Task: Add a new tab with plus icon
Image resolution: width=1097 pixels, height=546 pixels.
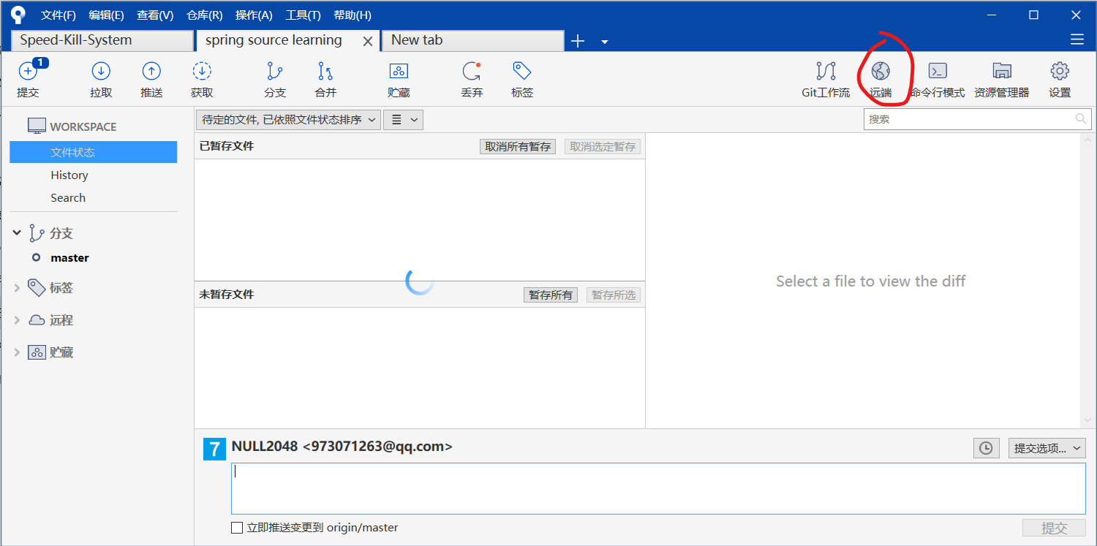Action: (578, 41)
